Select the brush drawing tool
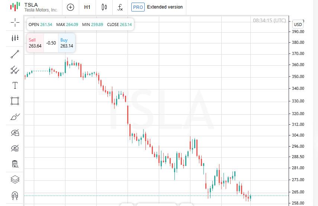This screenshot has width=318, height=206. point(15,117)
